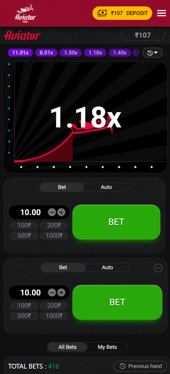Select the All Bets tab
This screenshot has height=374, width=170.
pyautogui.click(x=68, y=347)
